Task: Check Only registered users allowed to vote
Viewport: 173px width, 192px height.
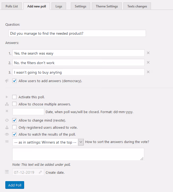Action: [x=14, y=127]
